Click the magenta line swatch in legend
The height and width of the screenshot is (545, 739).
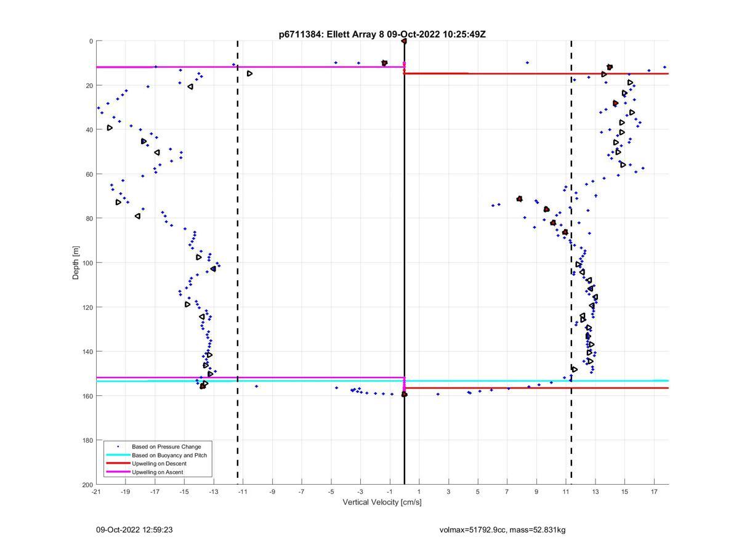click(118, 472)
